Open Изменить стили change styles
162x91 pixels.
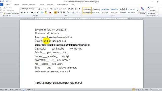coord(142,11)
